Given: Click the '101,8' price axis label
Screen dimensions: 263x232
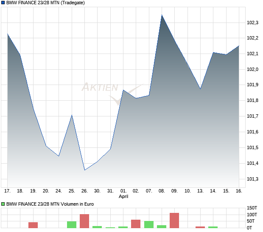Looking at the screenshot, I should click(252, 100).
